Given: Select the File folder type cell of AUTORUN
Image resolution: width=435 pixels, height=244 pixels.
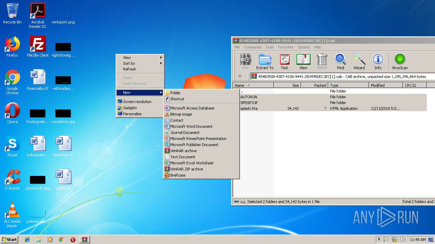Looking at the screenshot, I should click(338, 97).
